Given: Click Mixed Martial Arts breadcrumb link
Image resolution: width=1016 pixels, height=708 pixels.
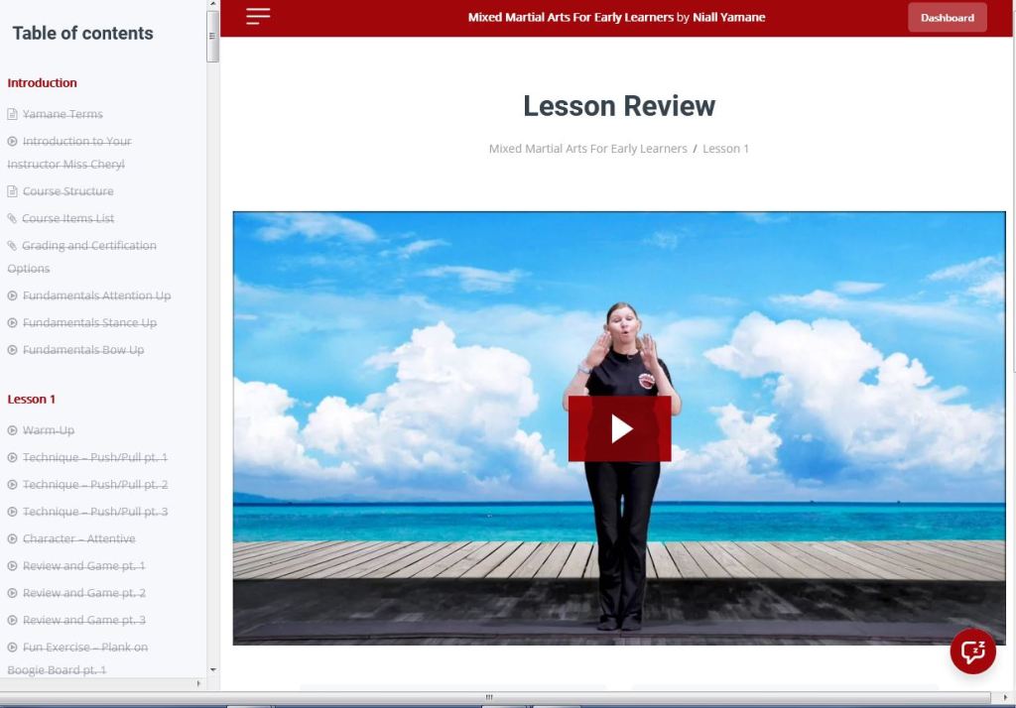Looking at the screenshot, I should (x=587, y=149).
